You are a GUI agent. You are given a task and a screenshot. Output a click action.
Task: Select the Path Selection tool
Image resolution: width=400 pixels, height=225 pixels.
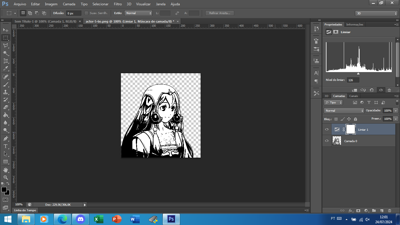click(x=6, y=154)
